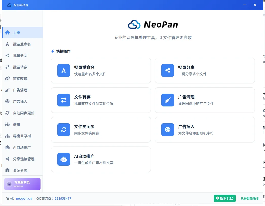Open 资源分类 sidebar entry
Image resolution: width=265 pixels, height=206 pixels.
(22, 170)
